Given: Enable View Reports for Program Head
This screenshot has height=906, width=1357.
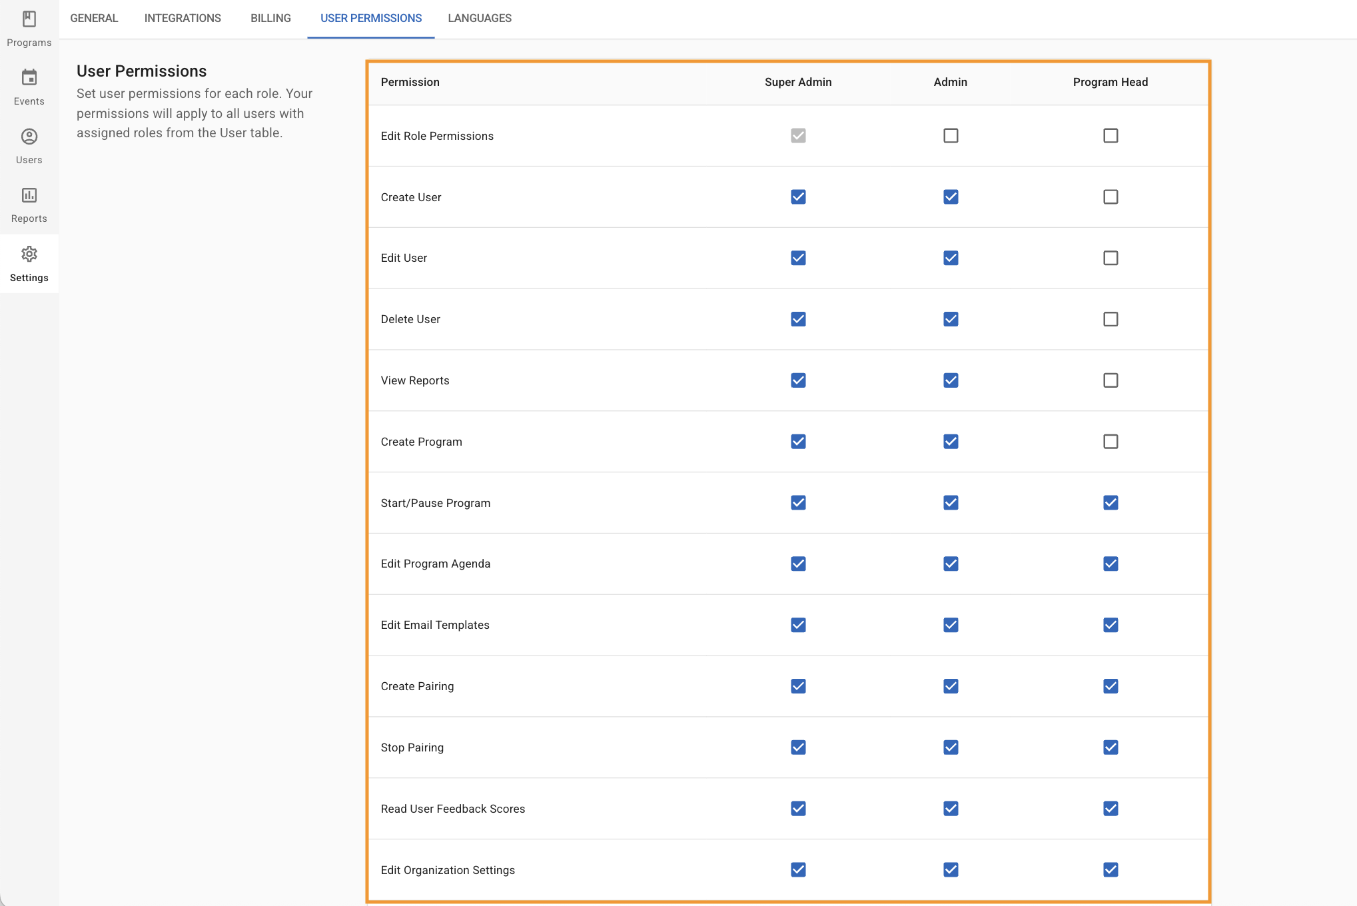Looking at the screenshot, I should [x=1111, y=380].
